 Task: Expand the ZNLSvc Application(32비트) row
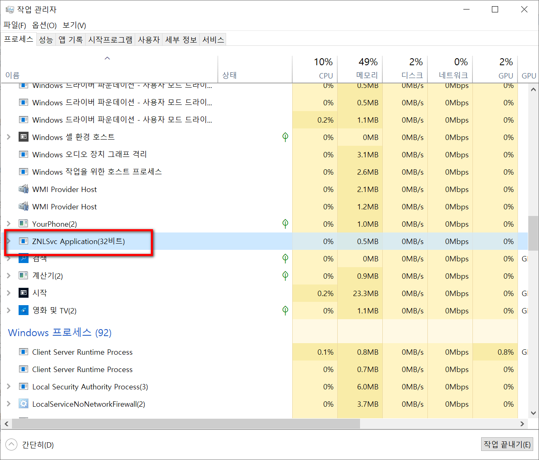9,241
